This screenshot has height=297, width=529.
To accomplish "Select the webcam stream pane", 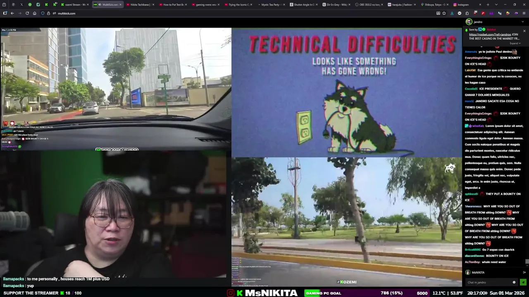I will point(113,214).
